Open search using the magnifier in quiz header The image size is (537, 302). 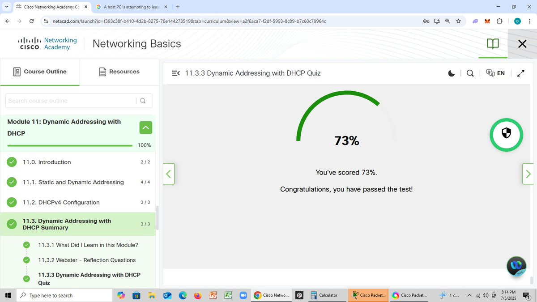(x=470, y=73)
